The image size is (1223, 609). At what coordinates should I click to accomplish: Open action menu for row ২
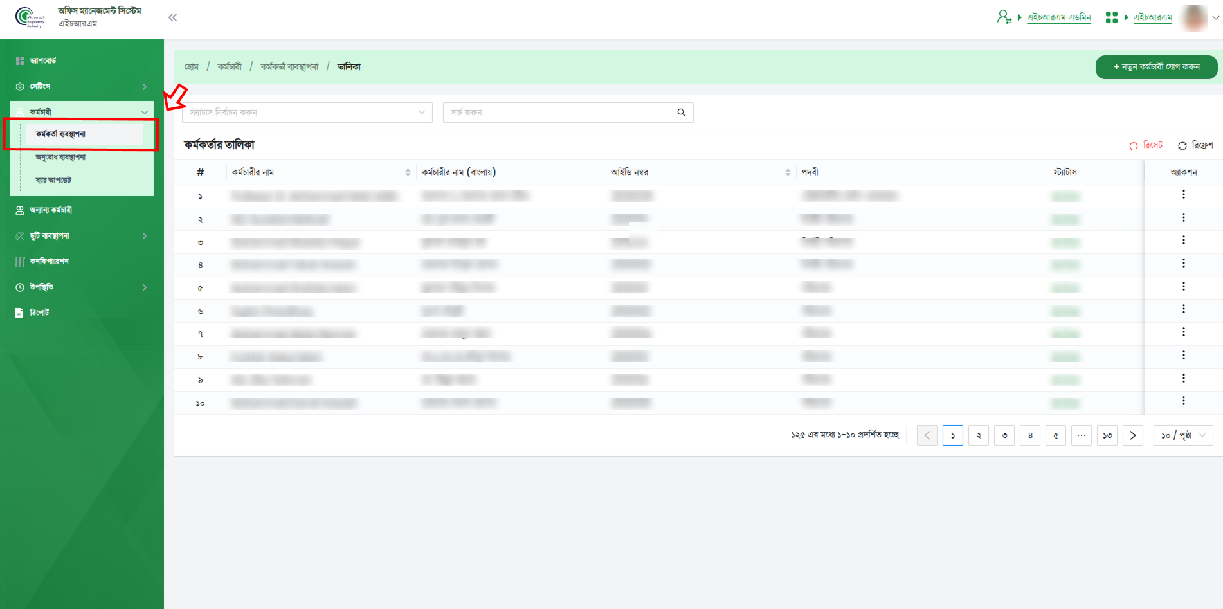point(1183,217)
